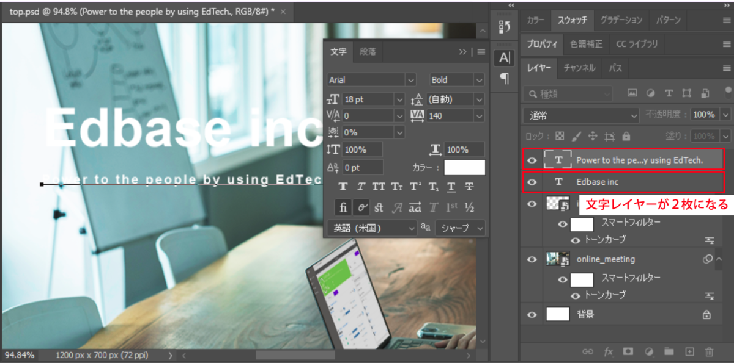Filter layers by shape layers icon
This screenshot has height=363, width=734.
[x=687, y=93]
